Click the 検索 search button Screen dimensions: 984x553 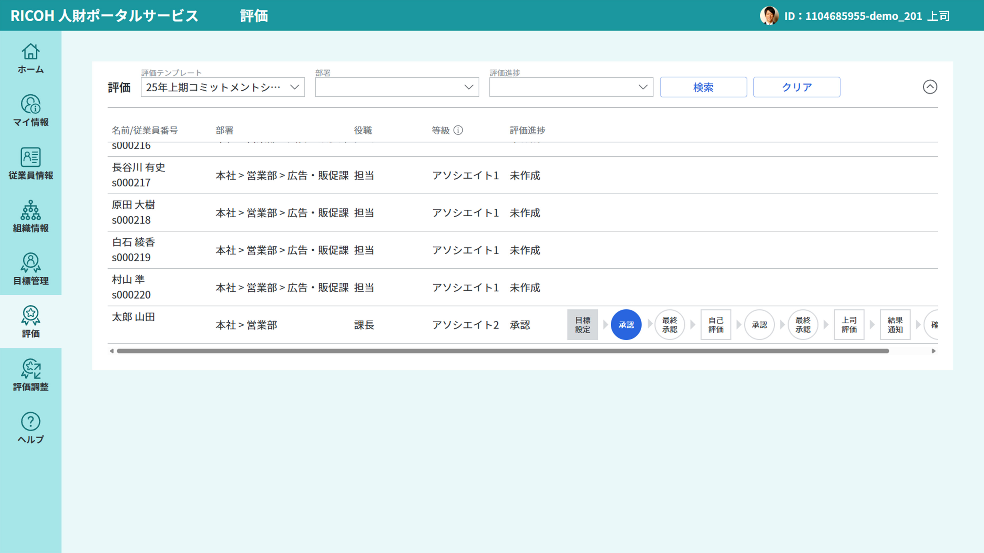coord(703,87)
